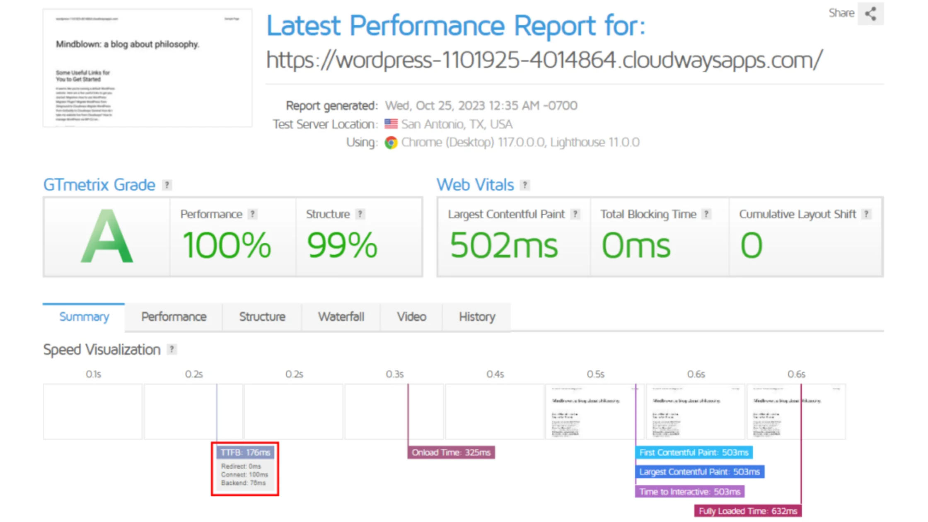This screenshot has height=522, width=928.
Task: Open the Total Blocking Time help icon
Action: pos(706,214)
